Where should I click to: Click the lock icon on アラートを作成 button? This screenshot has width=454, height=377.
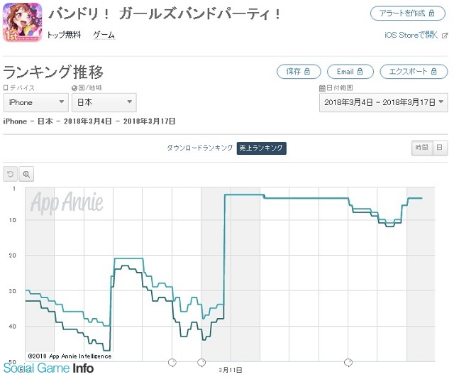[432, 13]
